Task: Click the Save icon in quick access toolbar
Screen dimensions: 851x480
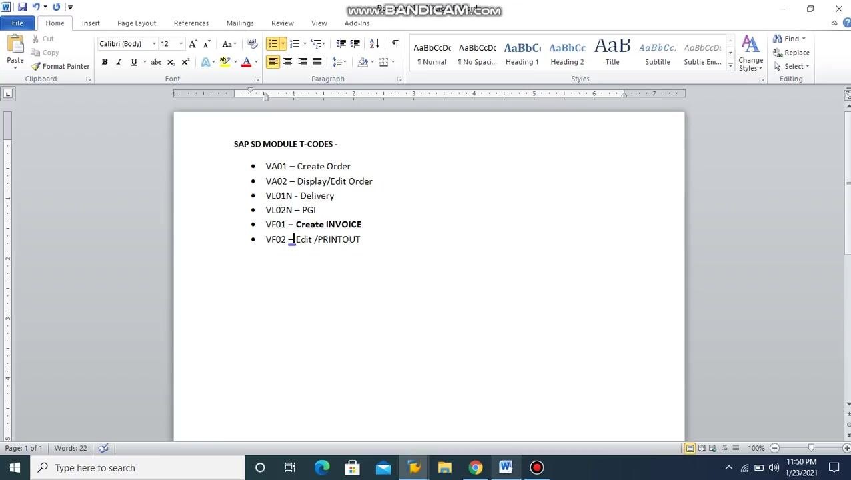Action: [x=22, y=7]
